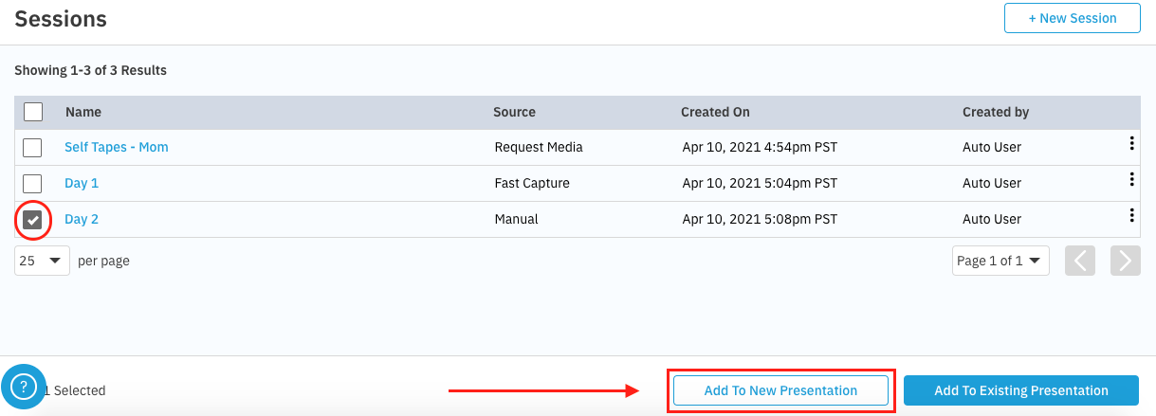This screenshot has height=416, width=1156.
Task: Click the Source column header
Action: 514,112
